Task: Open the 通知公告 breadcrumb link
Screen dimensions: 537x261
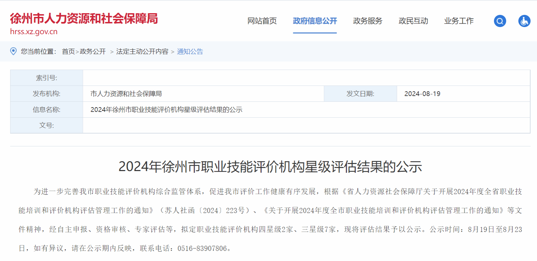Action: point(190,51)
